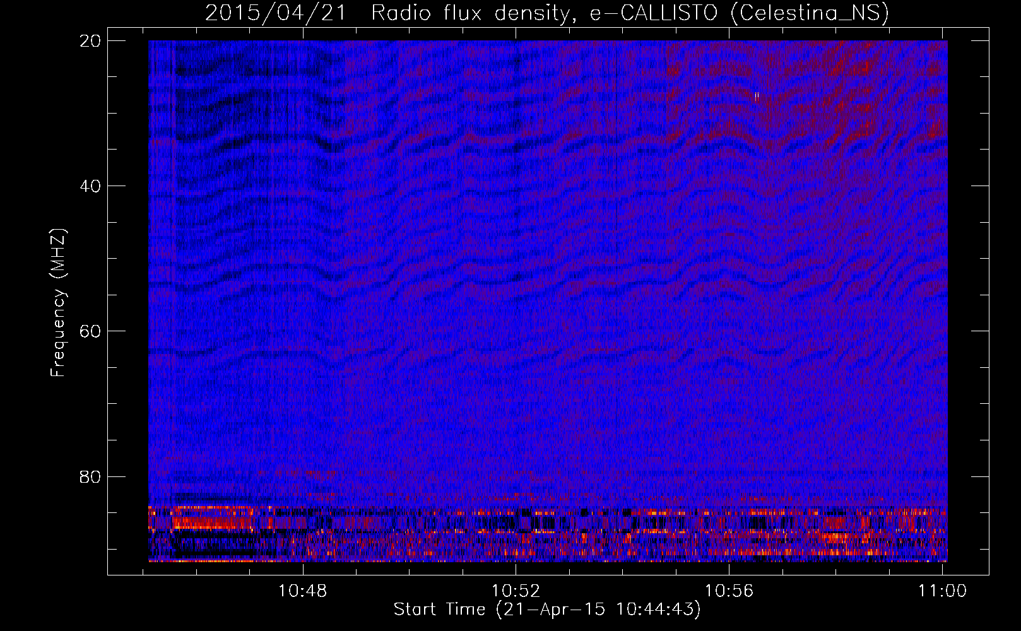Click the 'Start Time (21-Apr-15 10:44:43)' axis label
1021x631 pixels.
coord(547,610)
